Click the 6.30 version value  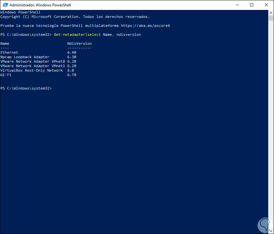(x=72, y=57)
